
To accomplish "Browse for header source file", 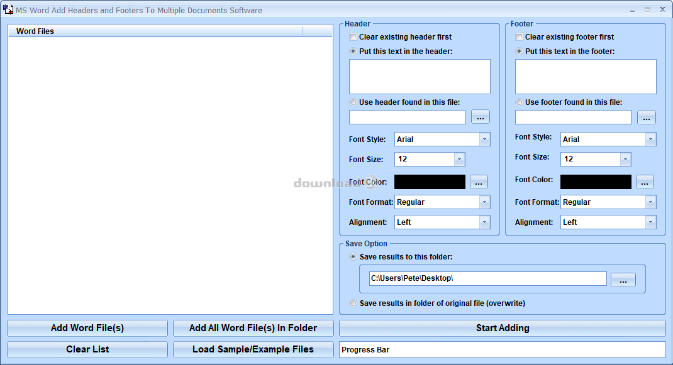I will tap(481, 117).
